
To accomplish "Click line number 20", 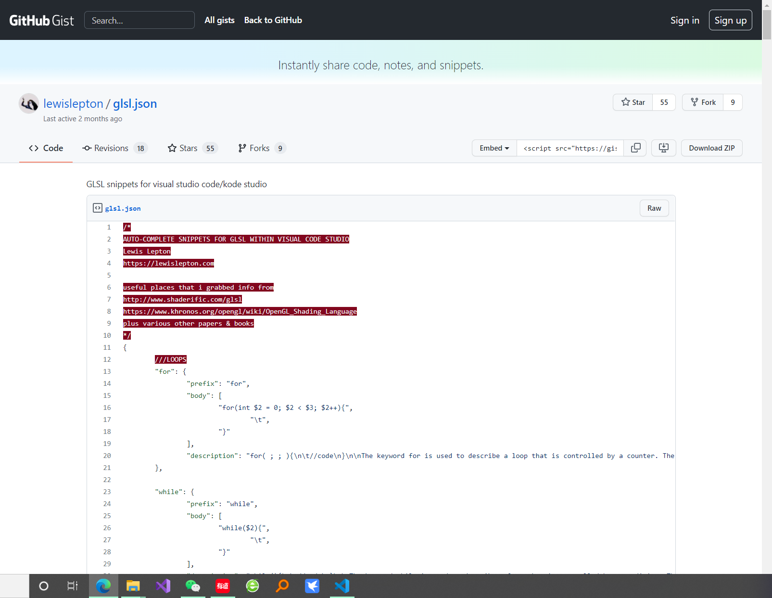I will [x=107, y=456].
